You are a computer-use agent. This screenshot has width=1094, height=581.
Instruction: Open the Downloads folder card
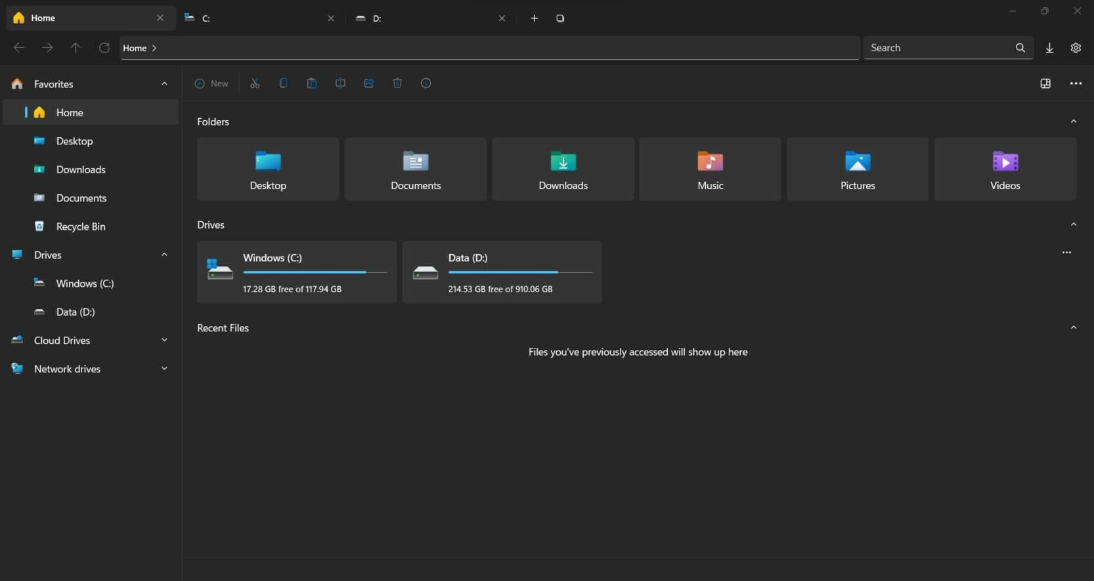(563, 169)
